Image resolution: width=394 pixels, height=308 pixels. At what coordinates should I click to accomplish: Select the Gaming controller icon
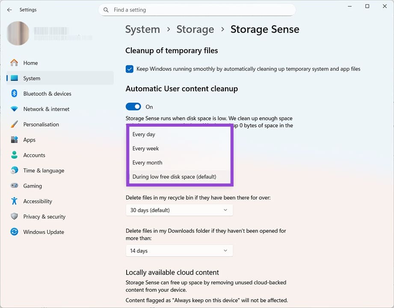click(x=14, y=186)
